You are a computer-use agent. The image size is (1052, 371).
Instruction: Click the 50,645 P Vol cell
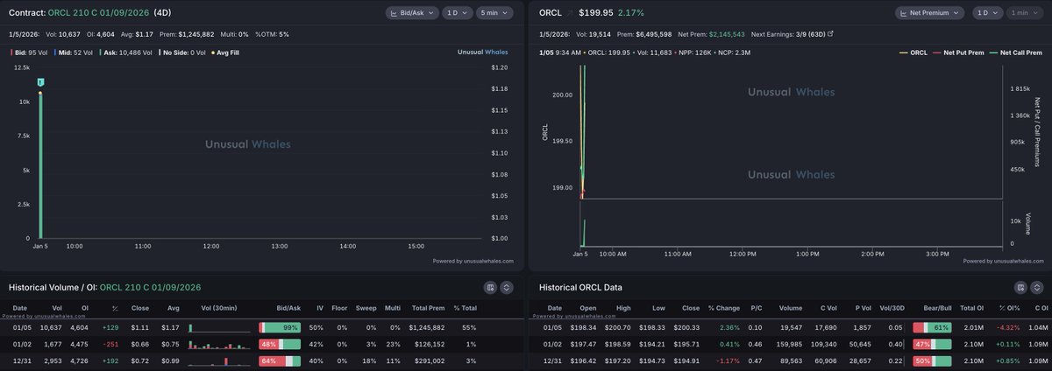pos(860,343)
